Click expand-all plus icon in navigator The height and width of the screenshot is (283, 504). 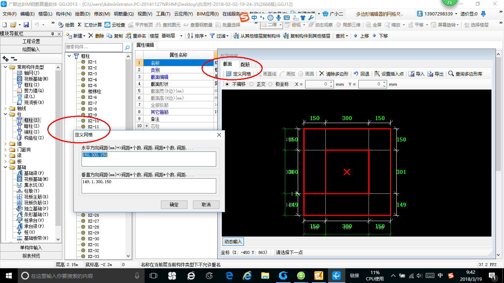tap(5, 58)
